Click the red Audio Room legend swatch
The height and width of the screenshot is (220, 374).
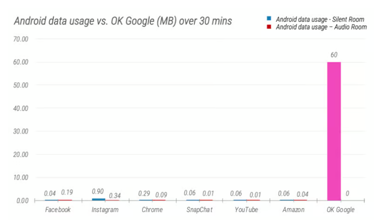click(x=268, y=27)
